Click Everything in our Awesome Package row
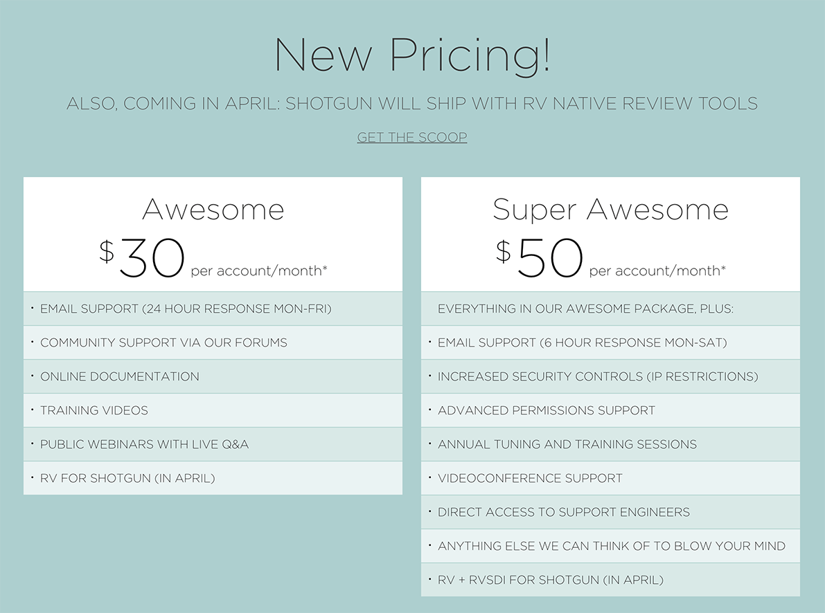This screenshot has width=825, height=613. (610, 309)
